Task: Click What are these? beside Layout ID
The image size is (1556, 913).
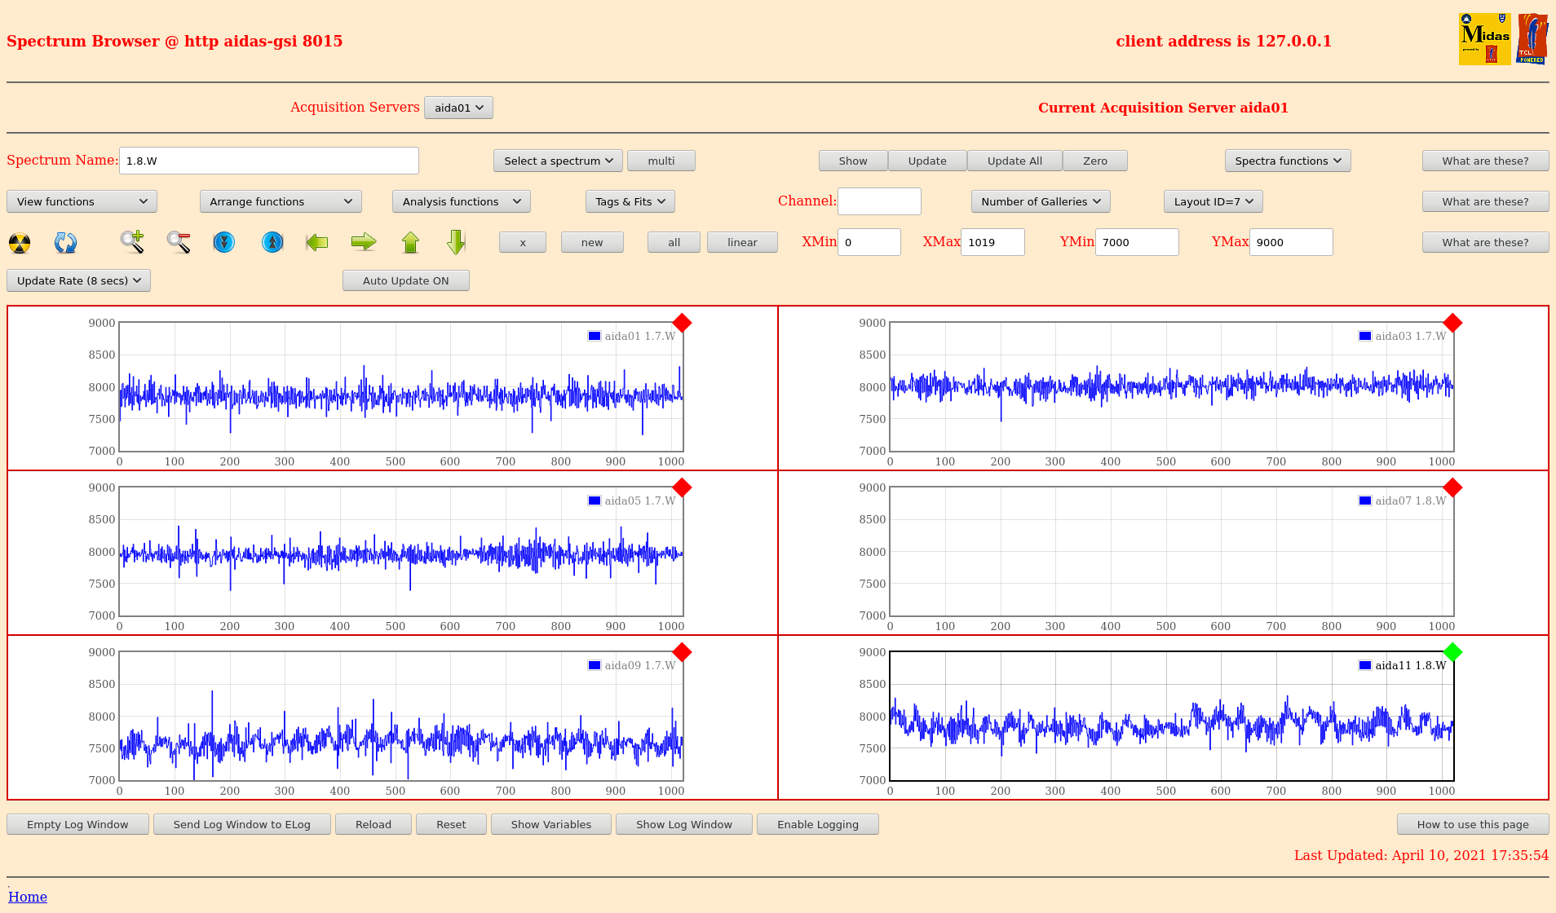Action: (x=1485, y=201)
